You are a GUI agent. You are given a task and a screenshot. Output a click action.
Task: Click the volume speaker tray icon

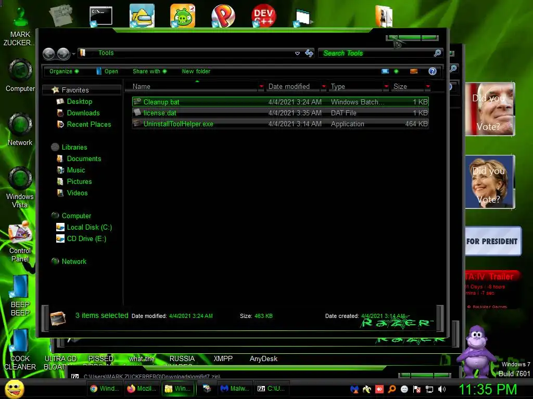(x=442, y=389)
